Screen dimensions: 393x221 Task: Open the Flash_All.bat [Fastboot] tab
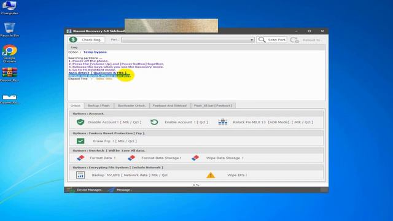click(213, 106)
